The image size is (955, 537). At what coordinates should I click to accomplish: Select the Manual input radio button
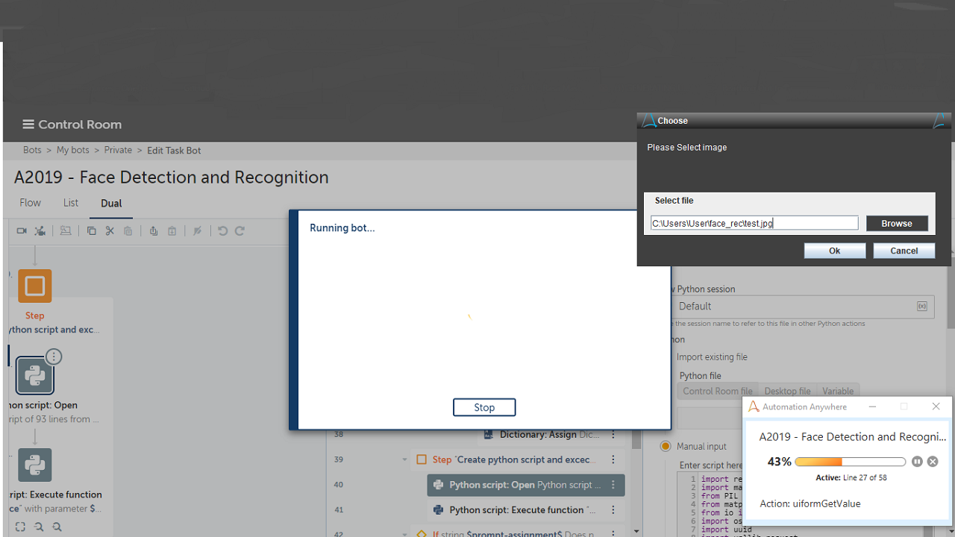point(666,446)
